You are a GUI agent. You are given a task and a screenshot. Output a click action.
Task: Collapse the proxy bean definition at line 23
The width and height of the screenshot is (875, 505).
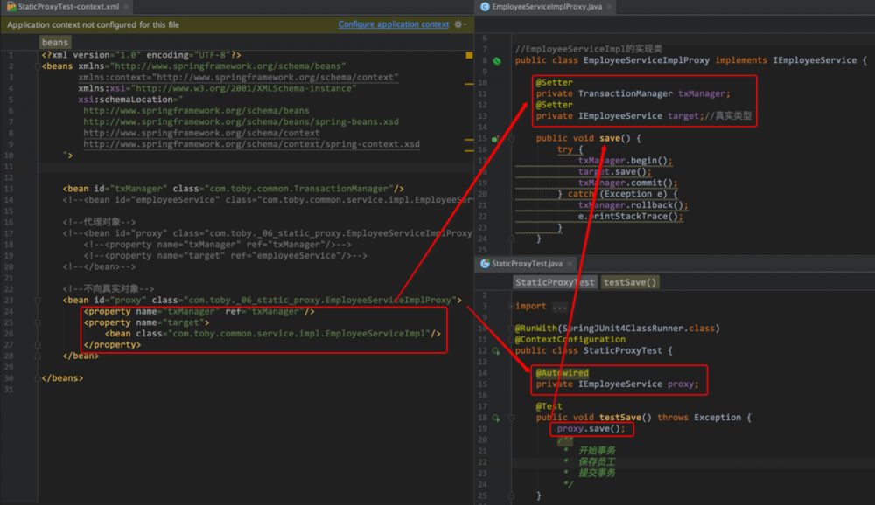point(36,301)
